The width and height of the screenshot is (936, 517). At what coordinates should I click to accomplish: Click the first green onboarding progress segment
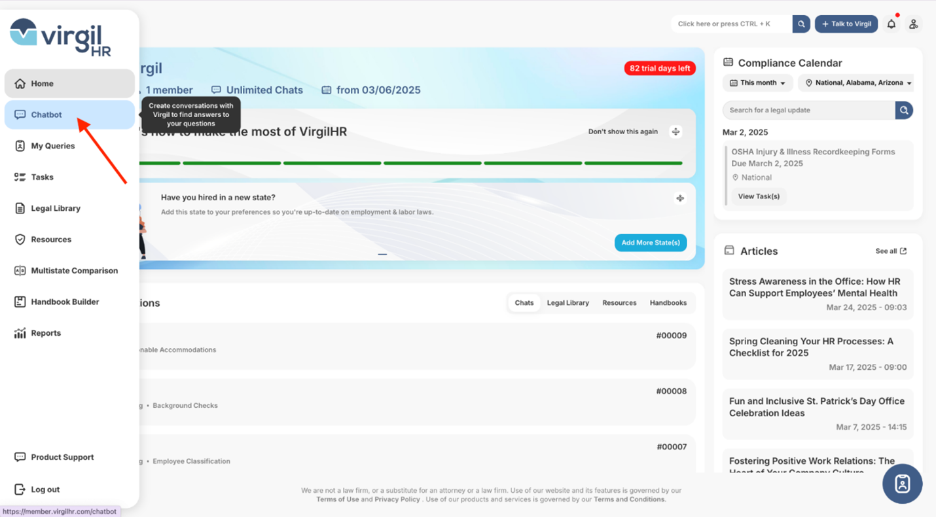(160, 163)
